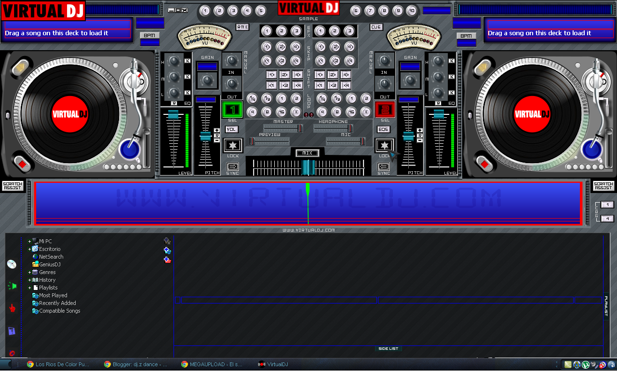Viewport: 617px width, 386px height.
Task: Enable the right Scratch Assist button
Action: 604,186
